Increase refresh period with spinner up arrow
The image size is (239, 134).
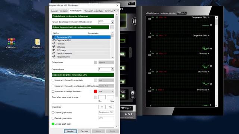tap(112, 21)
